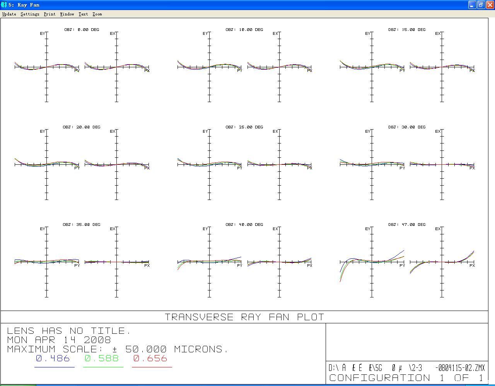Click the Ray Fan window title icon

click(x=4, y=5)
